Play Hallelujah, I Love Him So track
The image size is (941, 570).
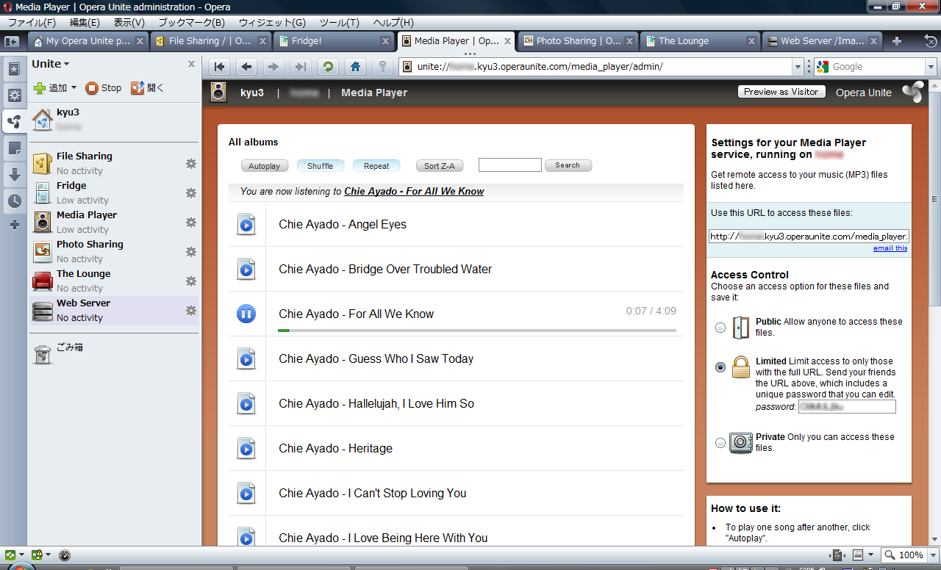(246, 403)
